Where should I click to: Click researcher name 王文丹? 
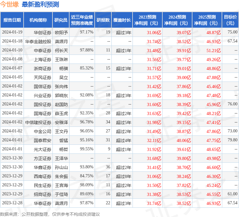61,131
